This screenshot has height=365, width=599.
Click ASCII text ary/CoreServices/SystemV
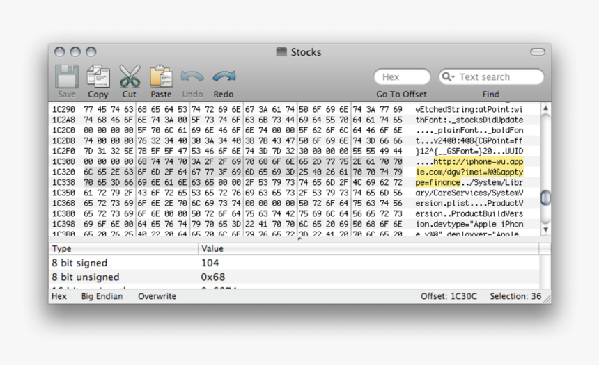tap(469, 193)
